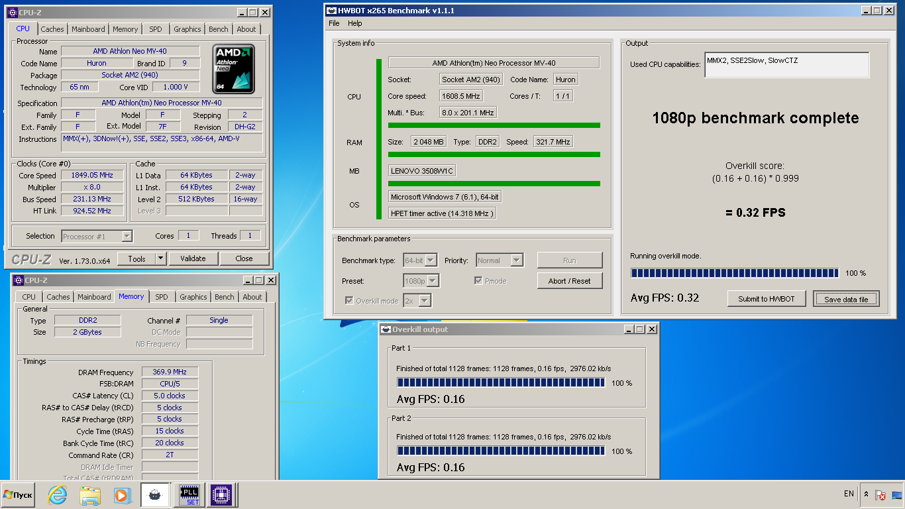Viewport: 905px width, 509px height.
Task: Click Used CPU capabilities text box
Action: click(x=786, y=65)
